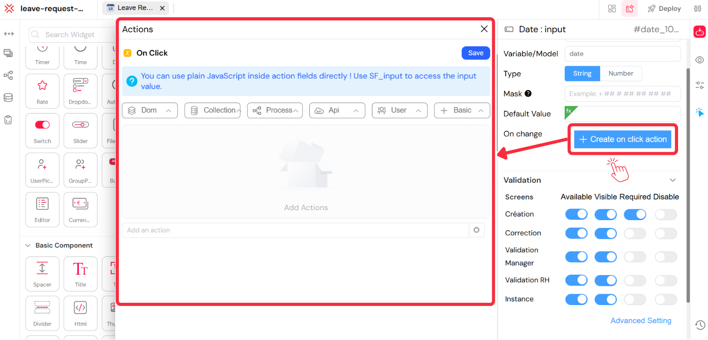Open the database icon in the left sidebar

click(8, 97)
